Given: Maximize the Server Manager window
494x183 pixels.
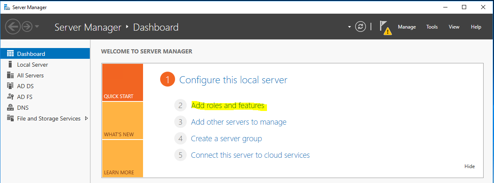Looking at the screenshot, I should pyautogui.click(x=464, y=7).
